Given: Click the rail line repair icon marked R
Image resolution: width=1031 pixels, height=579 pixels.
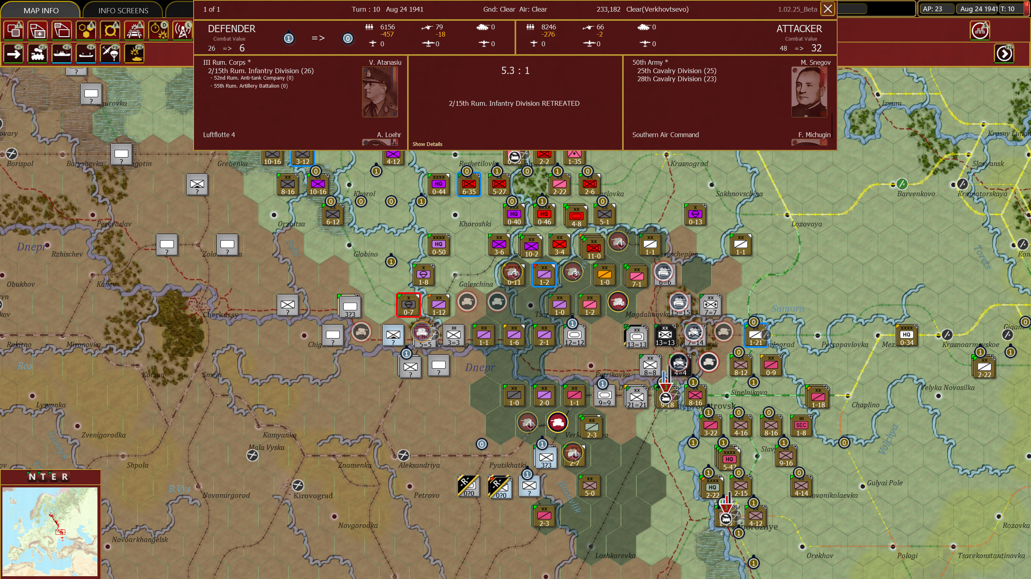Looking at the screenshot, I should pos(135,30).
